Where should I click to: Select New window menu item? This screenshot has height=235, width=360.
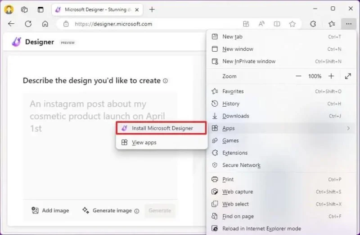coord(281,49)
